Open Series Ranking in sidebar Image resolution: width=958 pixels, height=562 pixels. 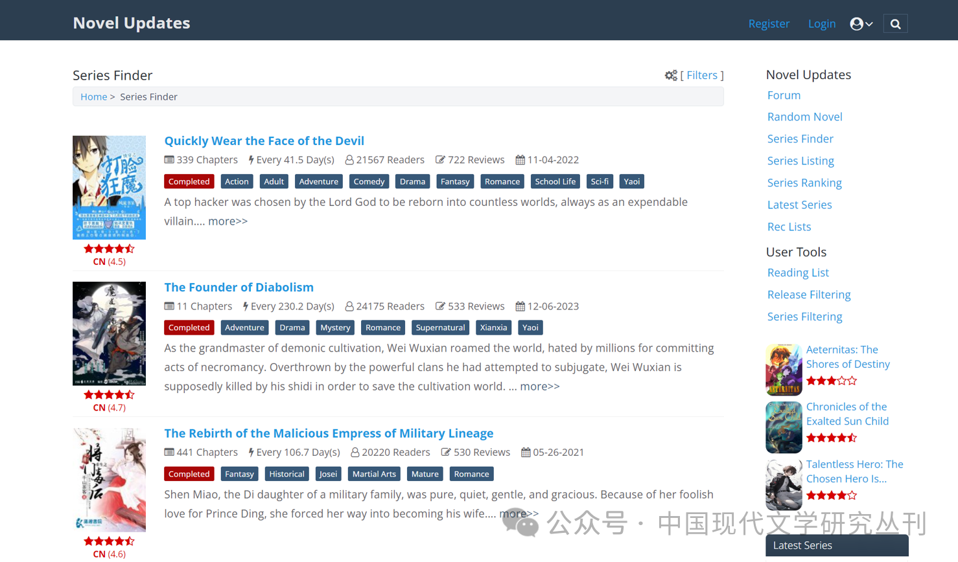[x=804, y=183]
